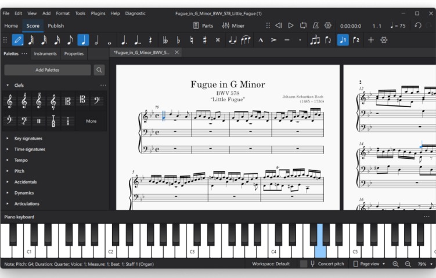Switch to Voice 1
This screenshot has height=278, width=436.
(x=343, y=40)
